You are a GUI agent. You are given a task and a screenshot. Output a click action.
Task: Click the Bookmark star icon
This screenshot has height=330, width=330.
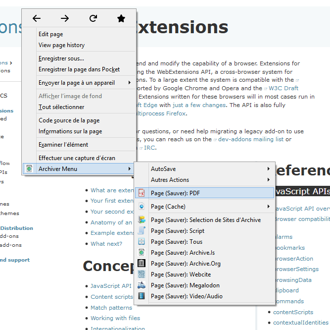(x=121, y=18)
